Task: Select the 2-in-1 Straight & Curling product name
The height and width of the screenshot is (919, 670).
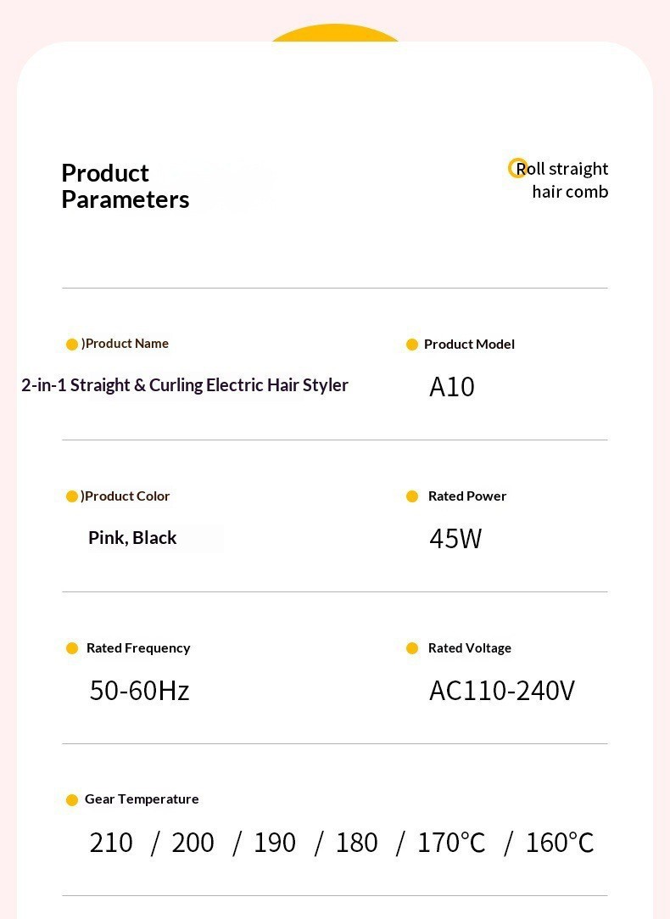Action: pos(185,385)
